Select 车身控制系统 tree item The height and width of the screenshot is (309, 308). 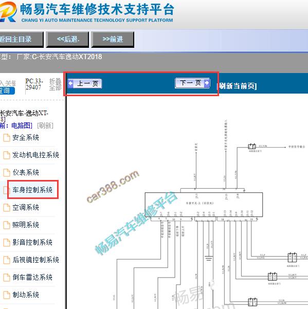(x=32, y=190)
